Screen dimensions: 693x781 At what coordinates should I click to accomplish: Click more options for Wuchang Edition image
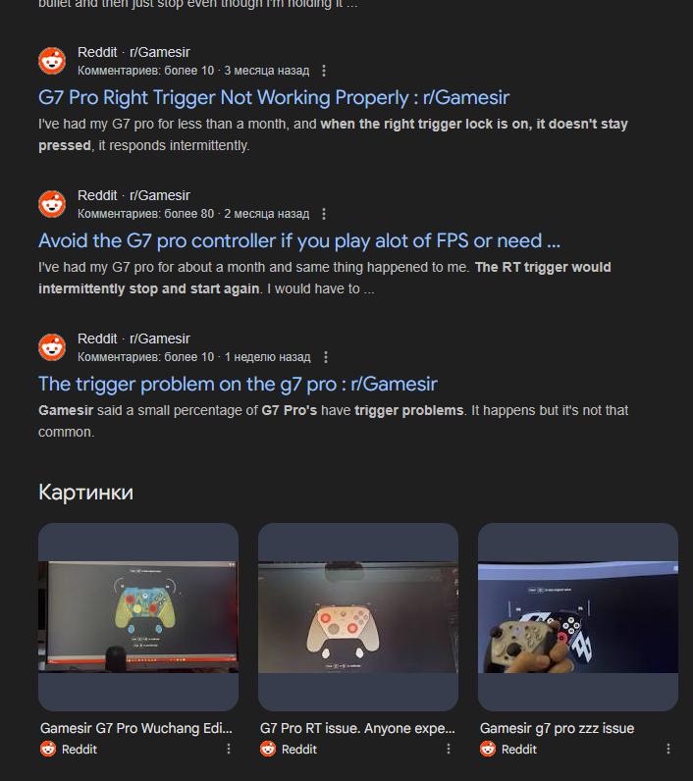pos(229,750)
